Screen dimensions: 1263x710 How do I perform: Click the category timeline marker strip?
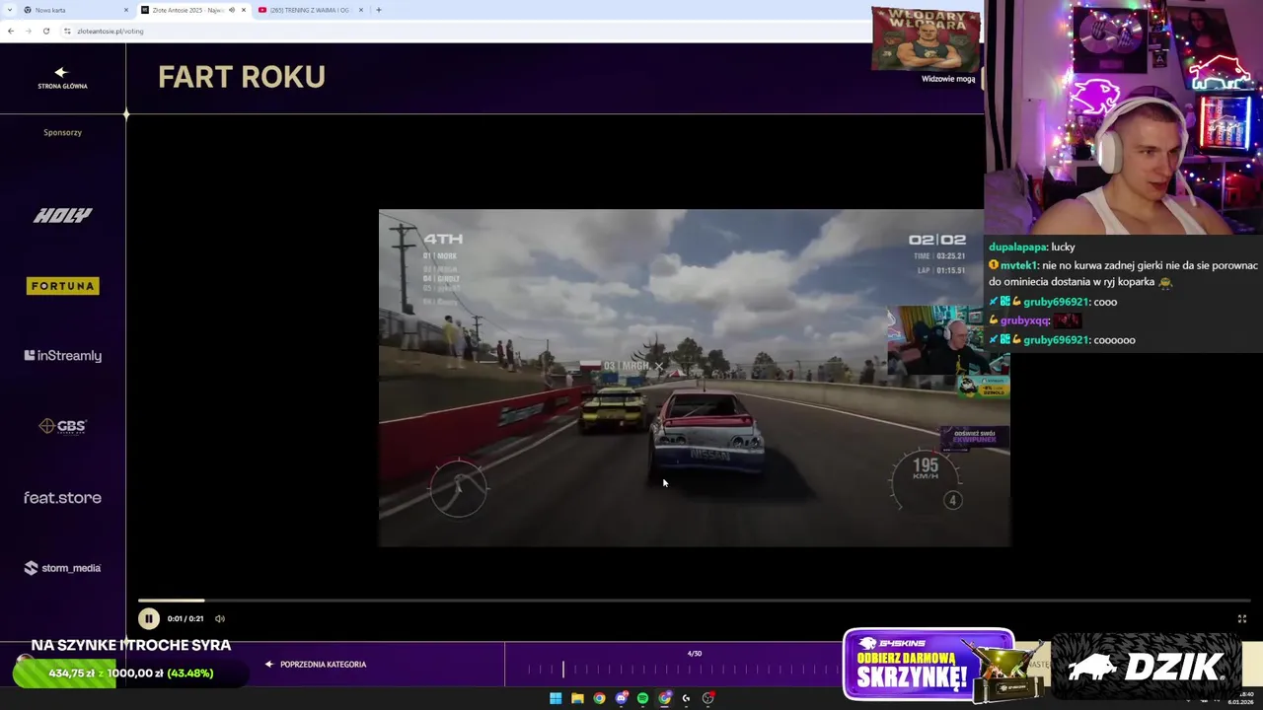(x=681, y=671)
